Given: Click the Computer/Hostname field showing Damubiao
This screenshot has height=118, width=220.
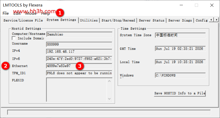Looking at the screenshot, I should point(79,34).
